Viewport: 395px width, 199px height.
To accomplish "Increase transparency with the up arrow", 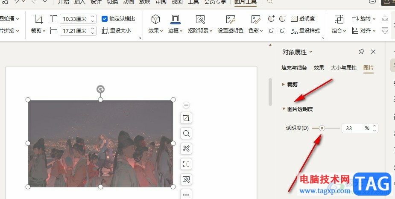I will pyautogui.click(x=375, y=126).
